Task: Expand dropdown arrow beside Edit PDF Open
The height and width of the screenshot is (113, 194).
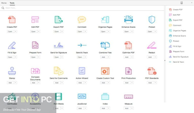Action: [39, 32]
